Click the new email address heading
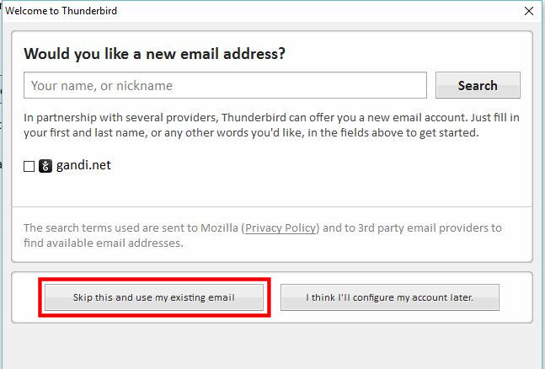The image size is (545, 369). coord(154,54)
